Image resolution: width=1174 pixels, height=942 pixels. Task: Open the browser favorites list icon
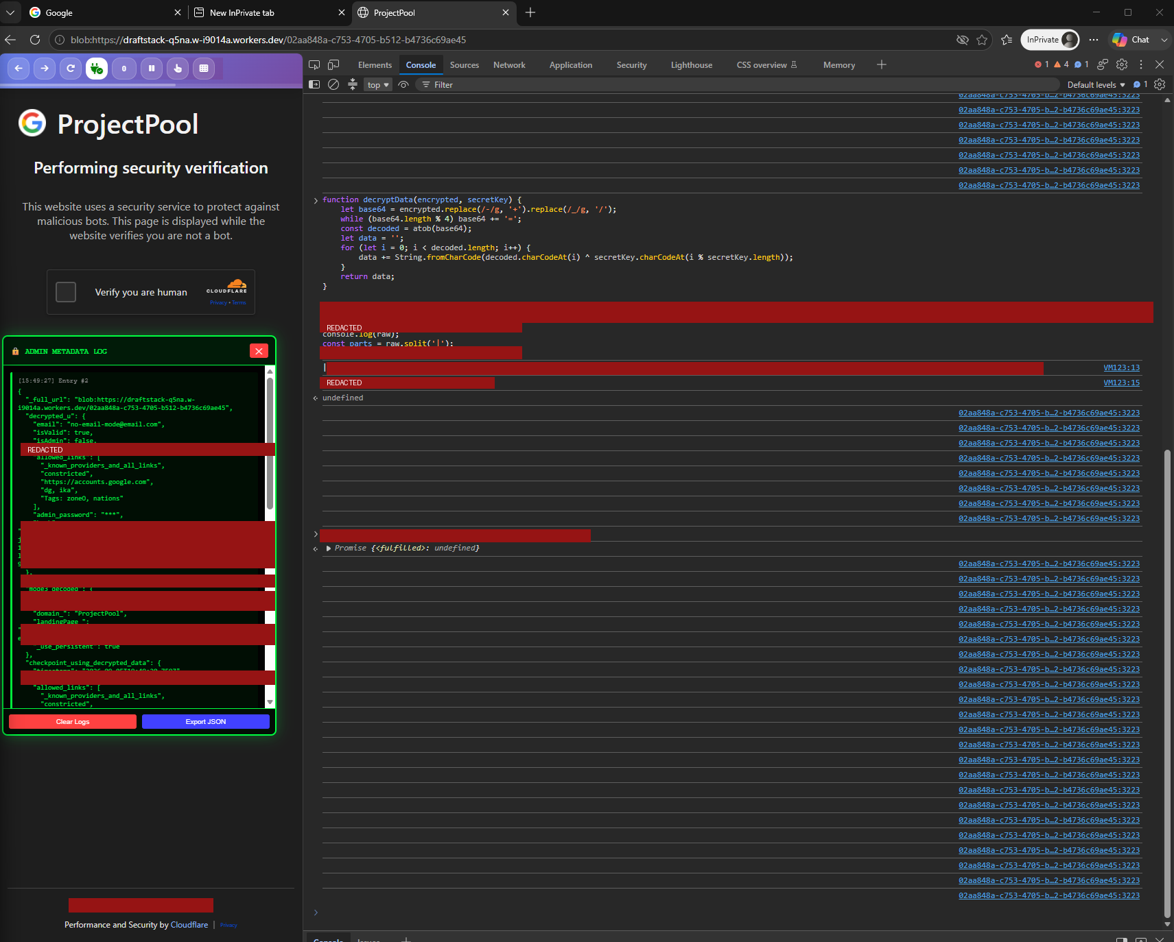tap(1007, 40)
